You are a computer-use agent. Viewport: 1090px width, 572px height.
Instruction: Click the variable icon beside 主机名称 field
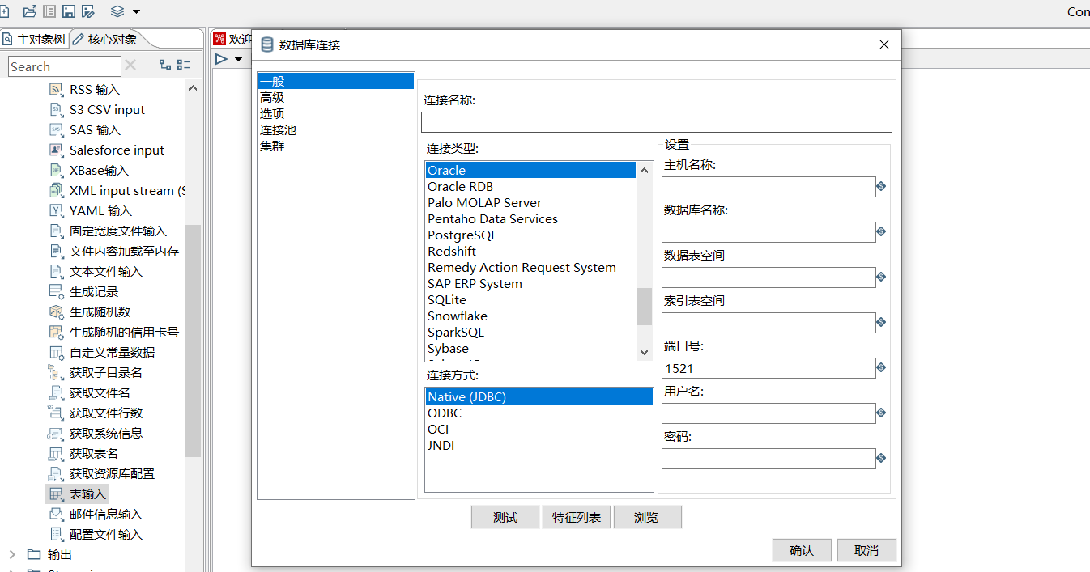click(x=882, y=186)
